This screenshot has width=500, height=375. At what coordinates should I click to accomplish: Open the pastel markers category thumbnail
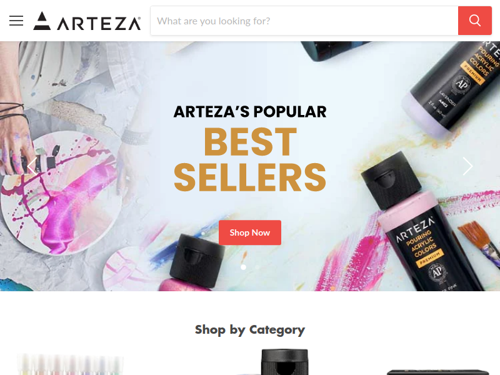[70, 364]
